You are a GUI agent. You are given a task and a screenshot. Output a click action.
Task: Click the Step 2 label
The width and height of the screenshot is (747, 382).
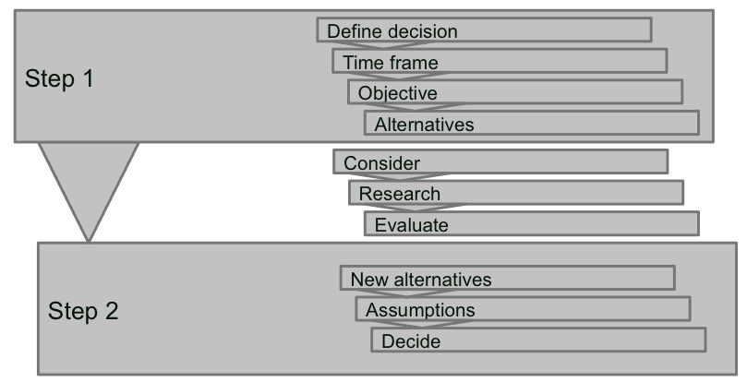[x=83, y=310]
